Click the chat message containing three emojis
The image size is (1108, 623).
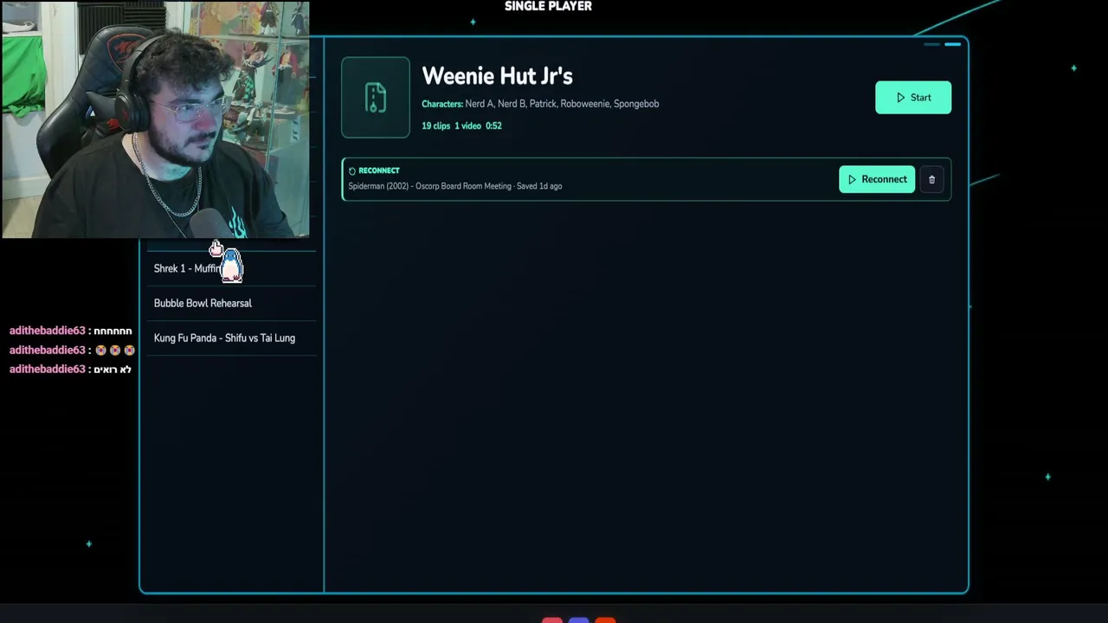coord(71,350)
